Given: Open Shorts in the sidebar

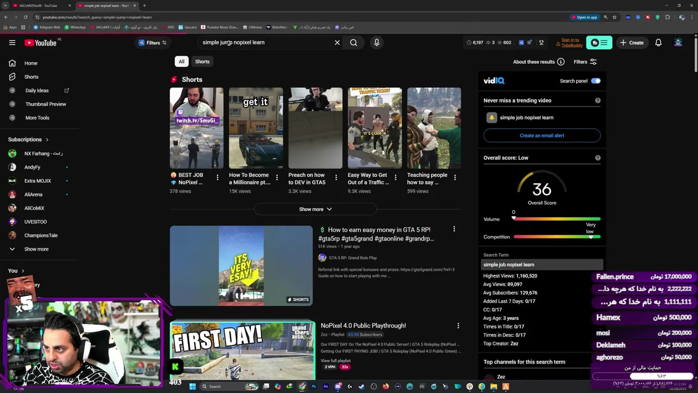Looking at the screenshot, I should [31, 77].
